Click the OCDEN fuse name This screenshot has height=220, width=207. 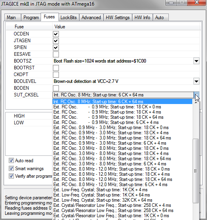21,34
